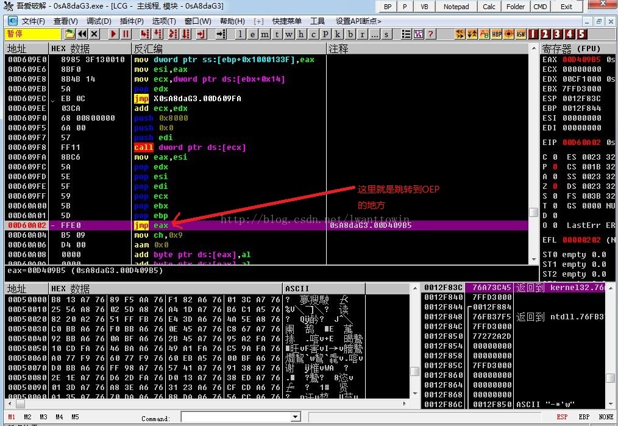The width and height of the screenshot is (618, 426).
Task: Click the Folder button
Action: (x=516, y=7)
